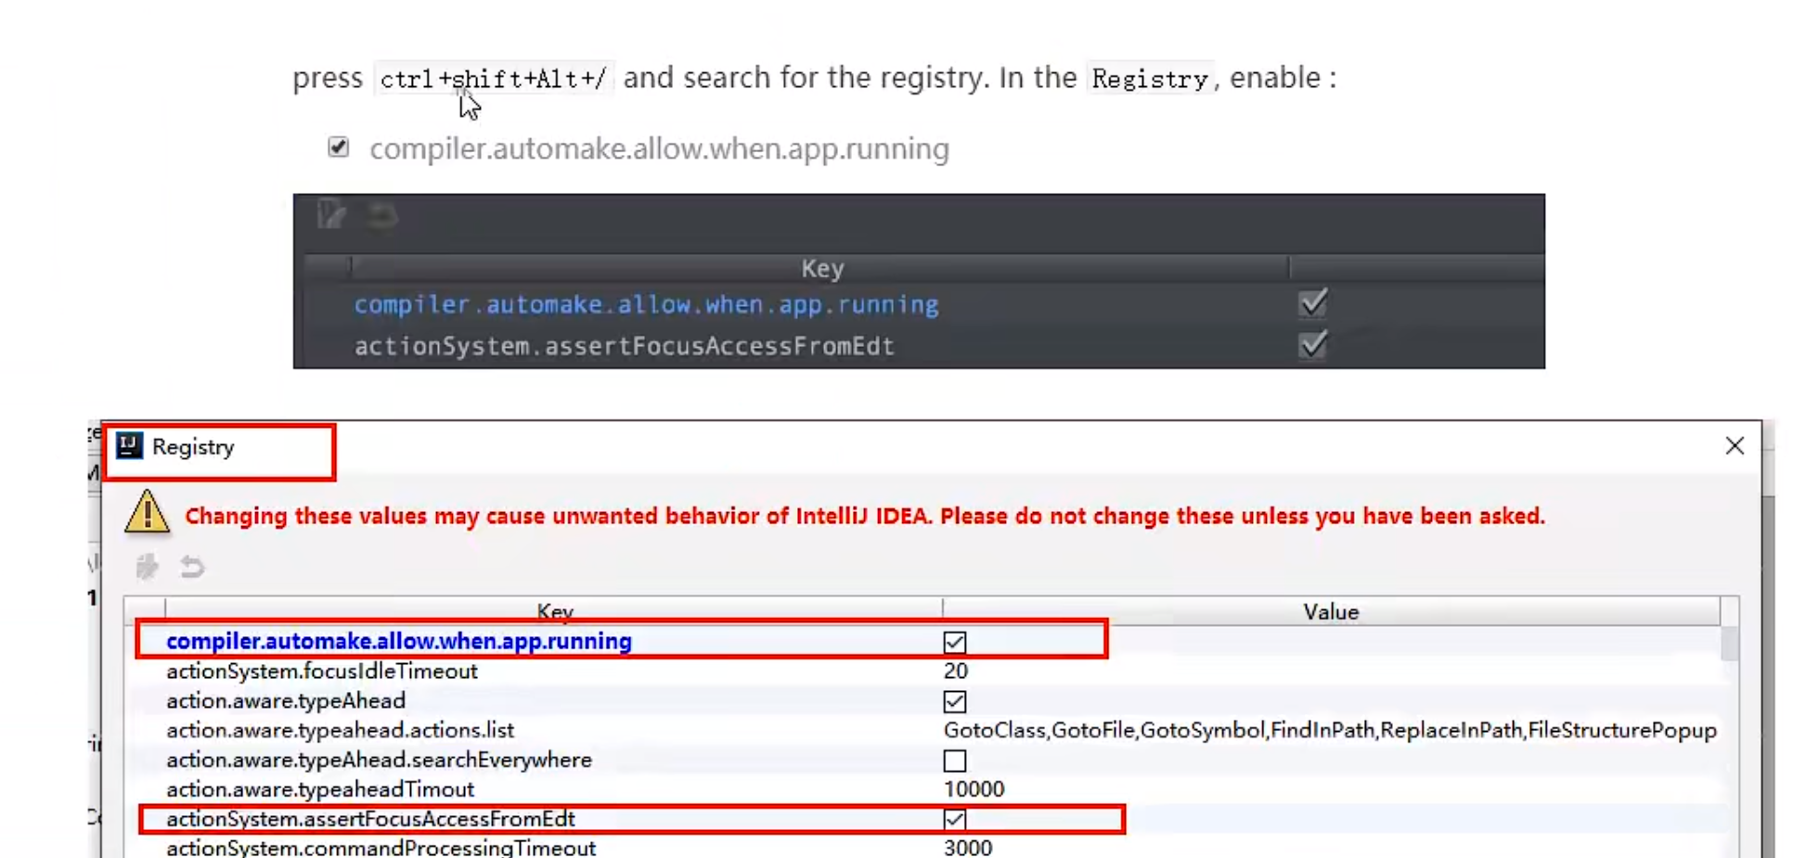Click the inline Registry code text

coord(1150,79)
